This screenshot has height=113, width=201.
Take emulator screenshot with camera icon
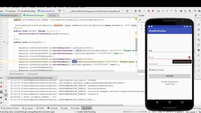pyautogui.click(x=198, y=50)
